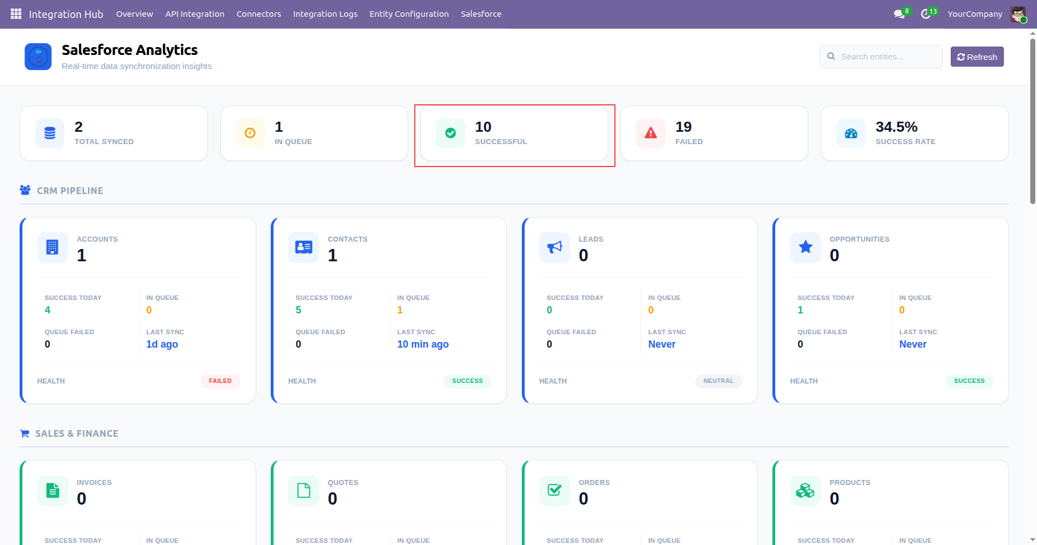Viewport: 1037px width, 545px height.
Task: Click the CRM PIPELINE section heading
Action: (70, 191)
